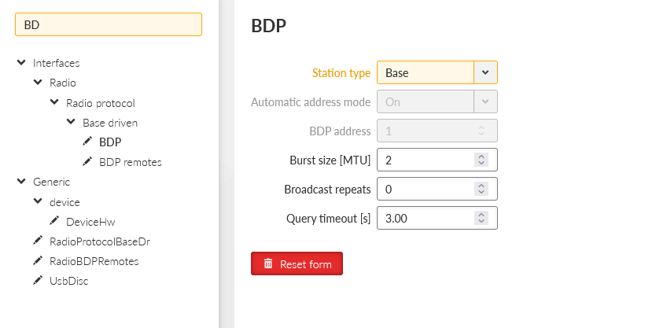This screenshot has width=645, height=328.
Task: Open BDP remotes page in tree
Action: click(131, 162)
